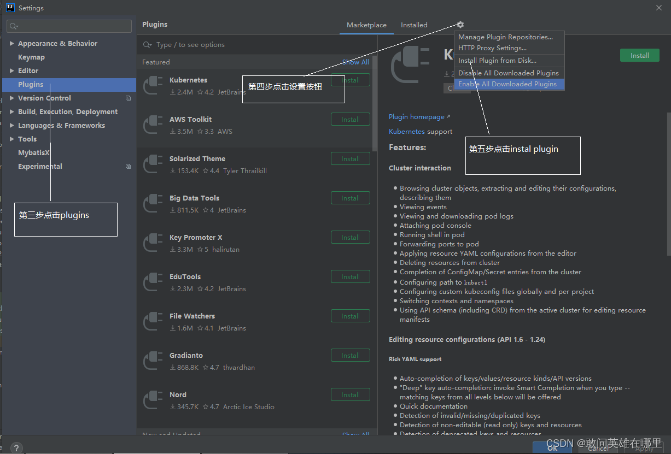
Task: Install the Nord plugin
Action: click(x=351, y=394)
